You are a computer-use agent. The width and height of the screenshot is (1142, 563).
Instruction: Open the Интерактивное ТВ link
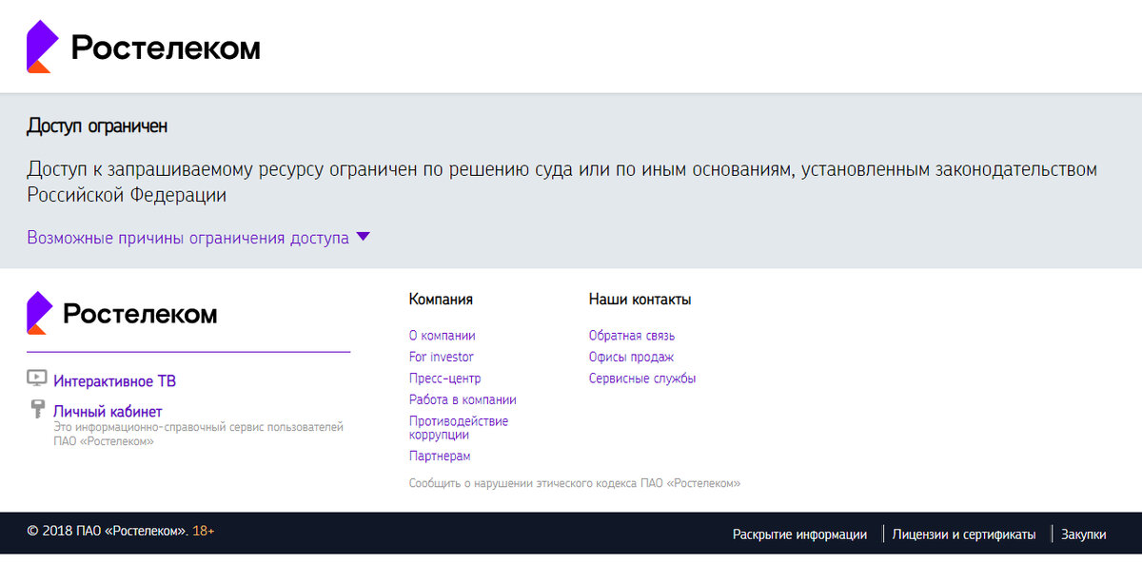[114, 381]
